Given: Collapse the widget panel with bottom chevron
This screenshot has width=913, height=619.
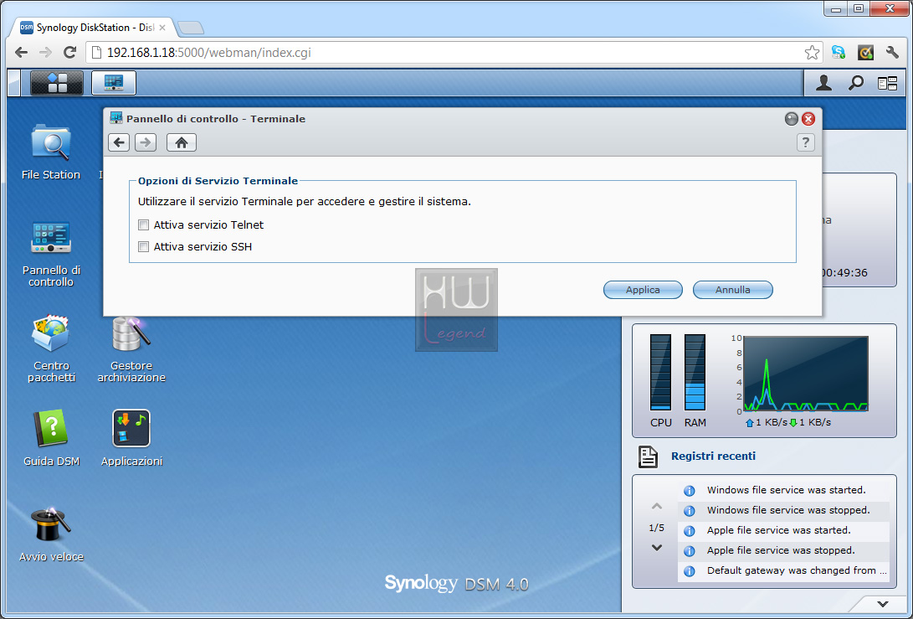Looking at the screenshot, I should [883, 604].
